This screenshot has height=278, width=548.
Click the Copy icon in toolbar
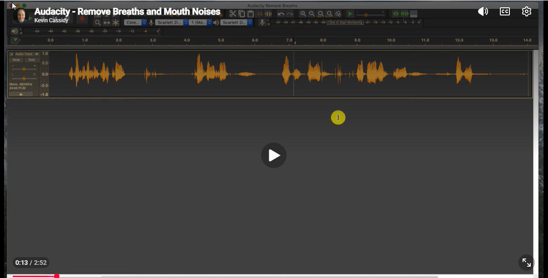242,14
